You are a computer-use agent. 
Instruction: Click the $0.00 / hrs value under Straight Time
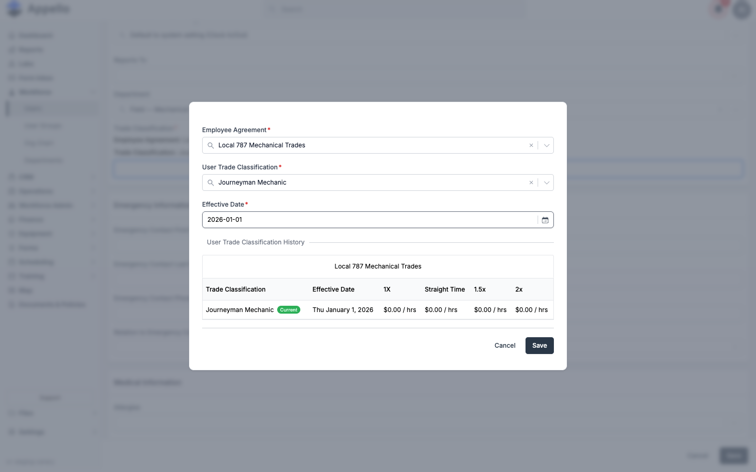click(x=441, y=310)
